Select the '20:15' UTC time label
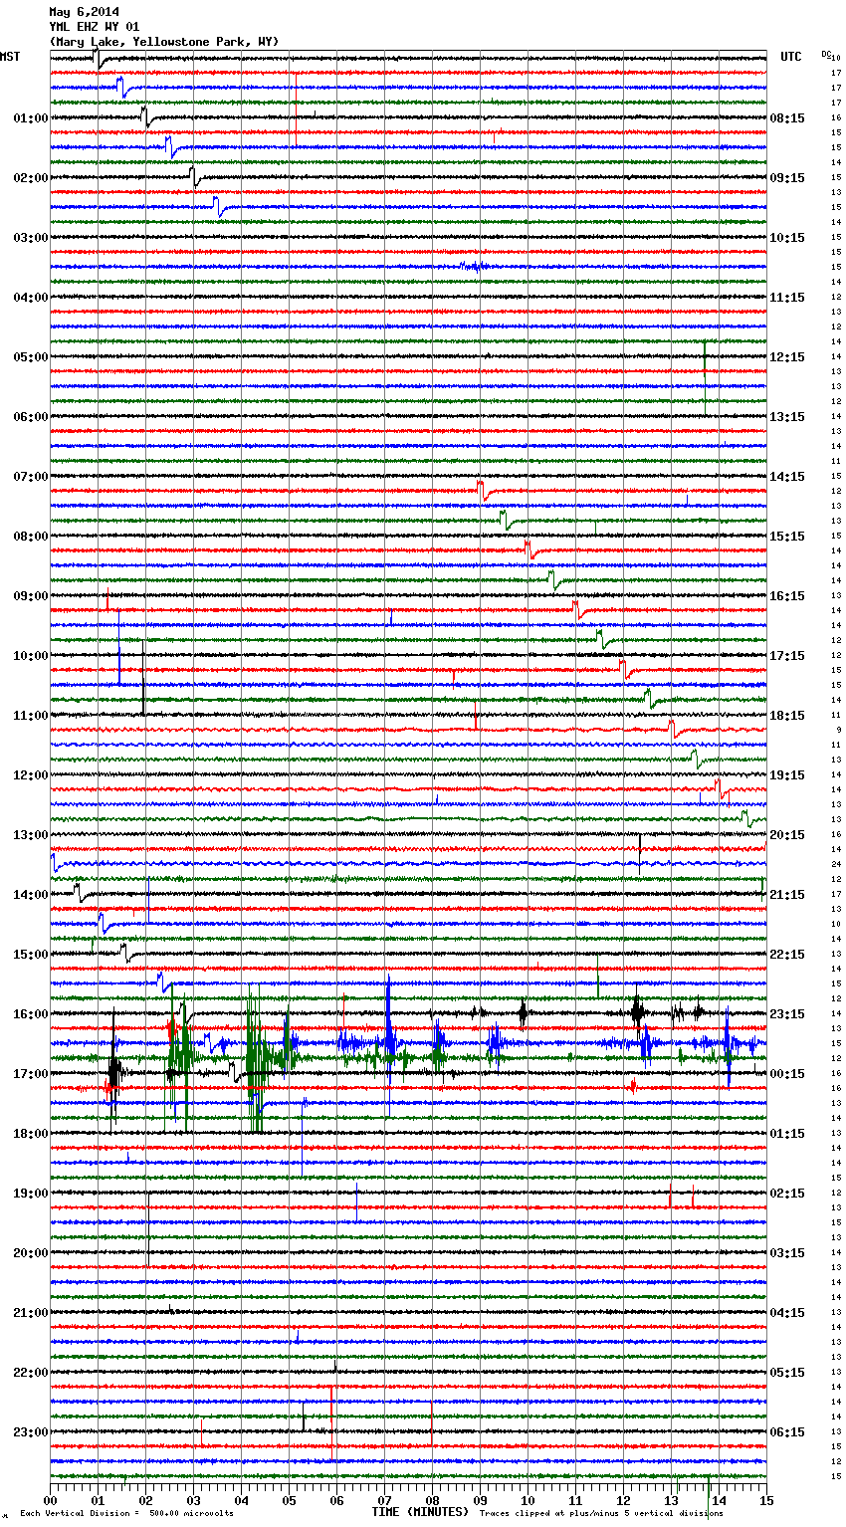 point(787,835)
